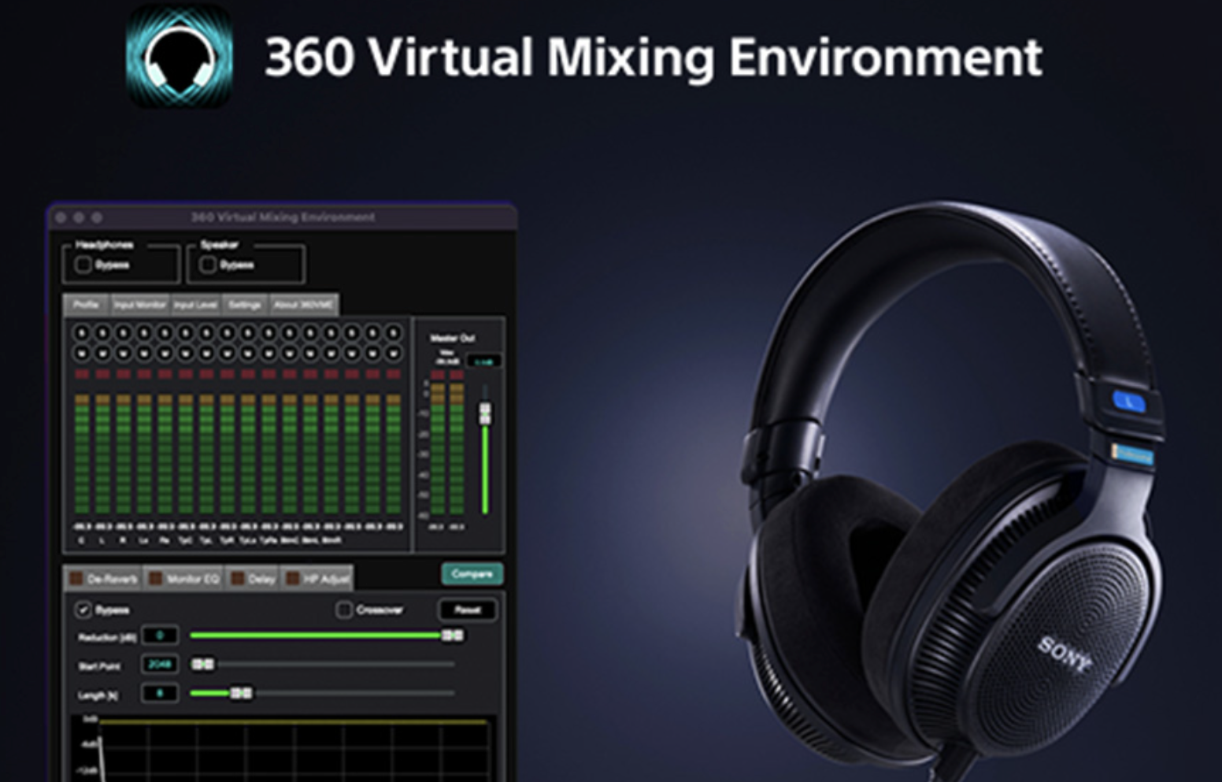1222x782 pixels.
Task: Click the Reset button
Action: (467, 610)
